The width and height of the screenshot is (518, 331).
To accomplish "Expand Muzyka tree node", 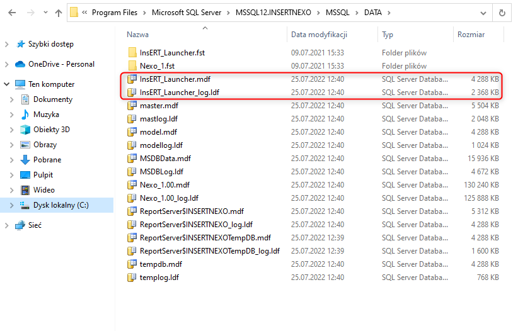I will [12, 115].
